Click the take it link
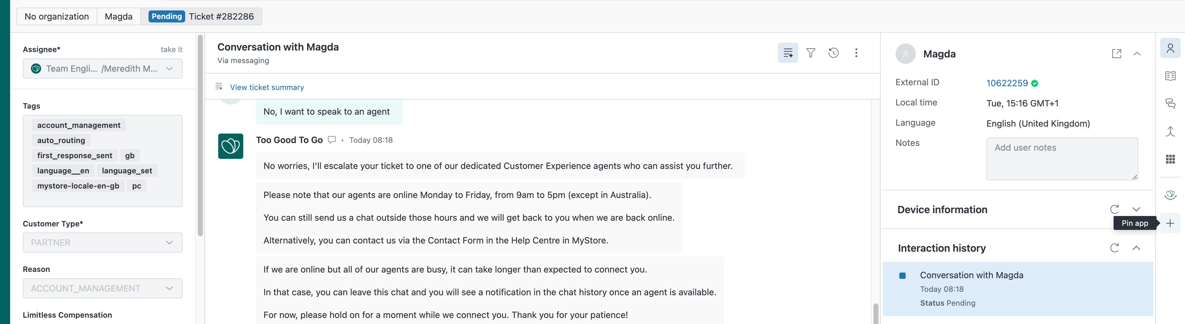Viewport: 1185px width, 324px height. coord(171,50)
